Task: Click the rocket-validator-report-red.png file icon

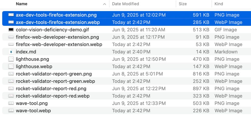Action: [11, 88]
